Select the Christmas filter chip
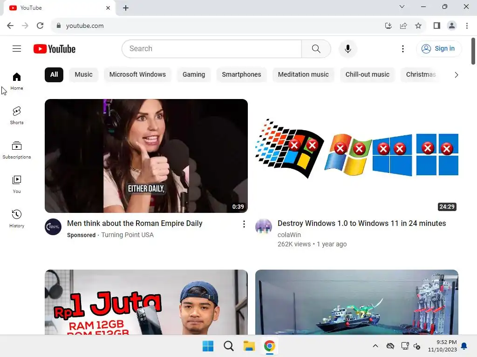 click(x=421, y=75)
